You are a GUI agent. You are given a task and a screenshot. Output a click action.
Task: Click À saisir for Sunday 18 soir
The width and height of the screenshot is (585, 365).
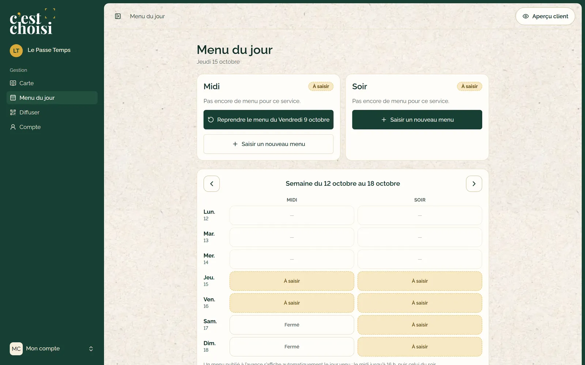[x=420, y=347]
